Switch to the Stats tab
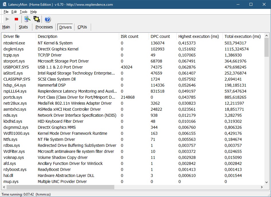271x197 pixels. (23, 27)
